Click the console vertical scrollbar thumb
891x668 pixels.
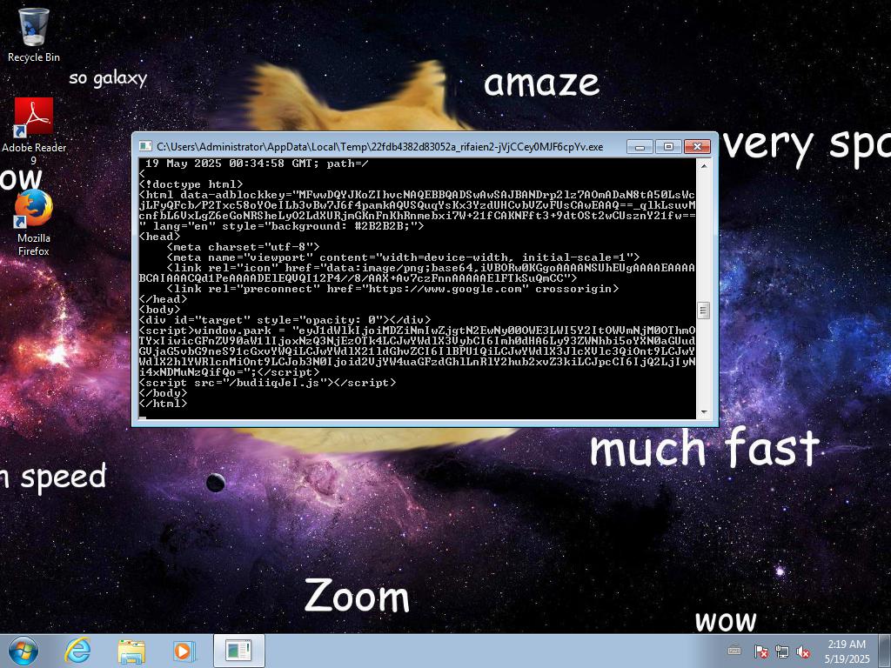(x=703, y=311)
